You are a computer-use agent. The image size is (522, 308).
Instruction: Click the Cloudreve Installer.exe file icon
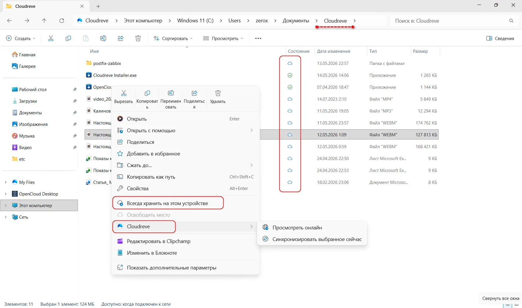[89, 75]
